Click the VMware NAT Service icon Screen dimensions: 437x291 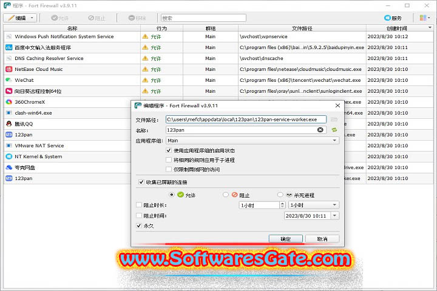[9, 145]
